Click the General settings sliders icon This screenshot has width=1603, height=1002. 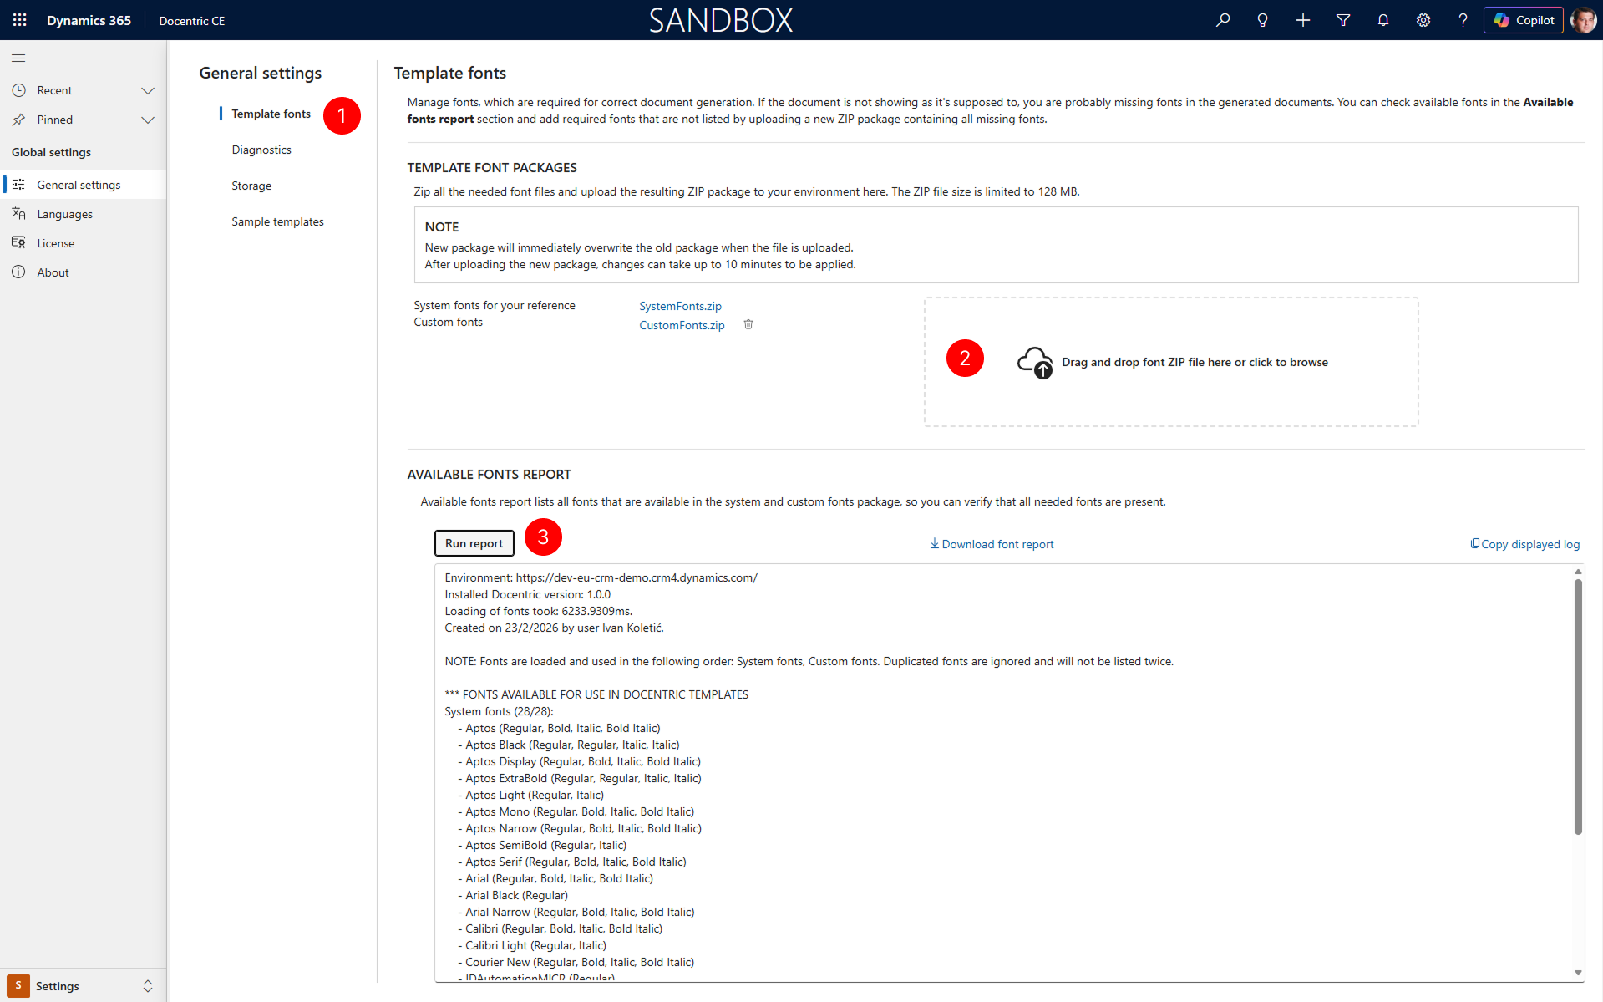tap(18, 185)
